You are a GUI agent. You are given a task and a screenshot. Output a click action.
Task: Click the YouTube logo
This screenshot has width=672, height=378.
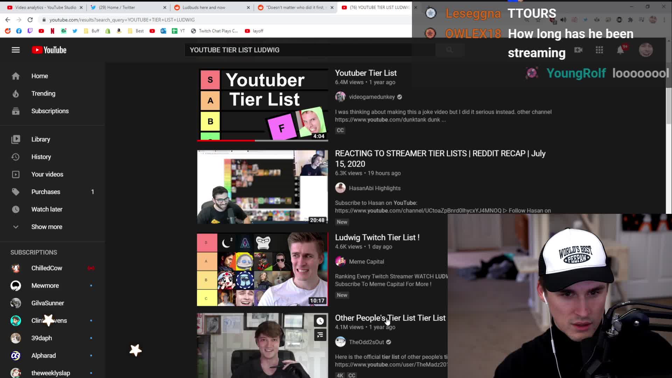point(49,50)
